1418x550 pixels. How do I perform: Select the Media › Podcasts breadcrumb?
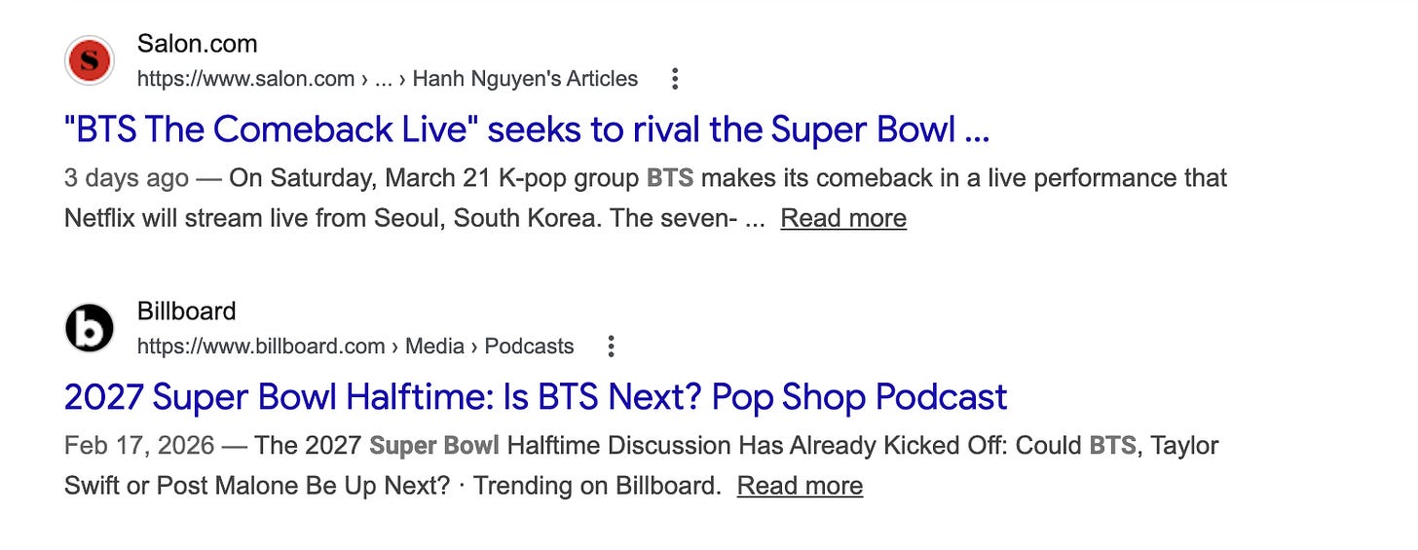[x=490, y=347]
